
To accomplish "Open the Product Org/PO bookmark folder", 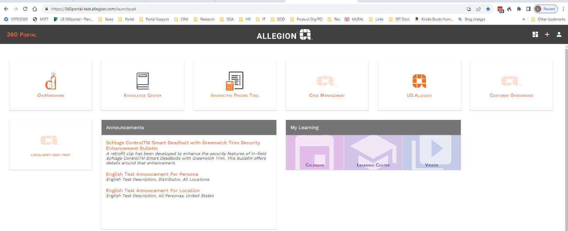I will pyautogui.click(x=306, y=19).
